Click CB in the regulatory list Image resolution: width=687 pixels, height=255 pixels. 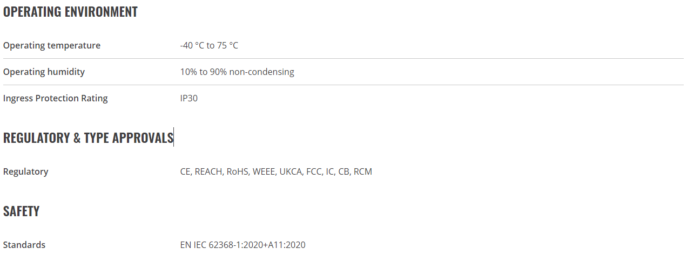click(343, 171)
